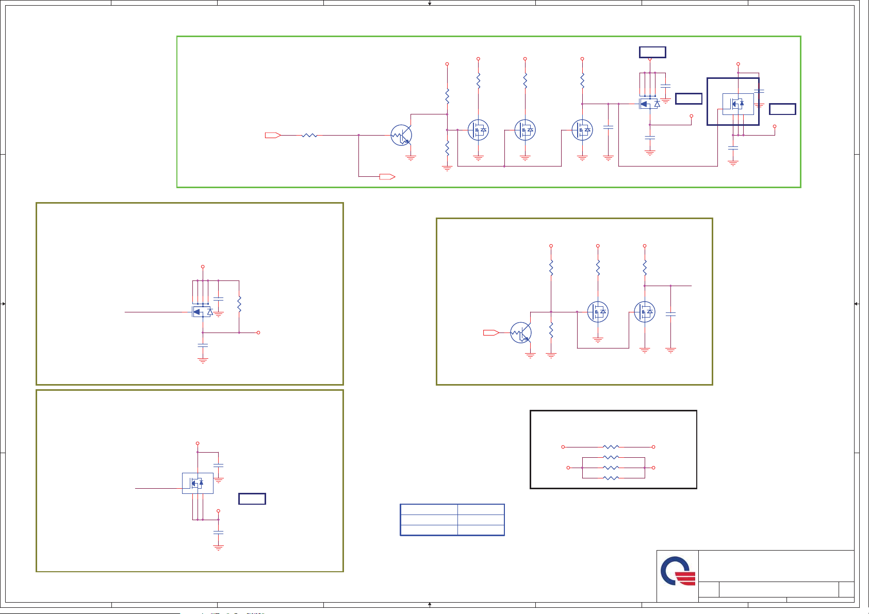Select the NPN transistor in the green block

pos(401,135)
